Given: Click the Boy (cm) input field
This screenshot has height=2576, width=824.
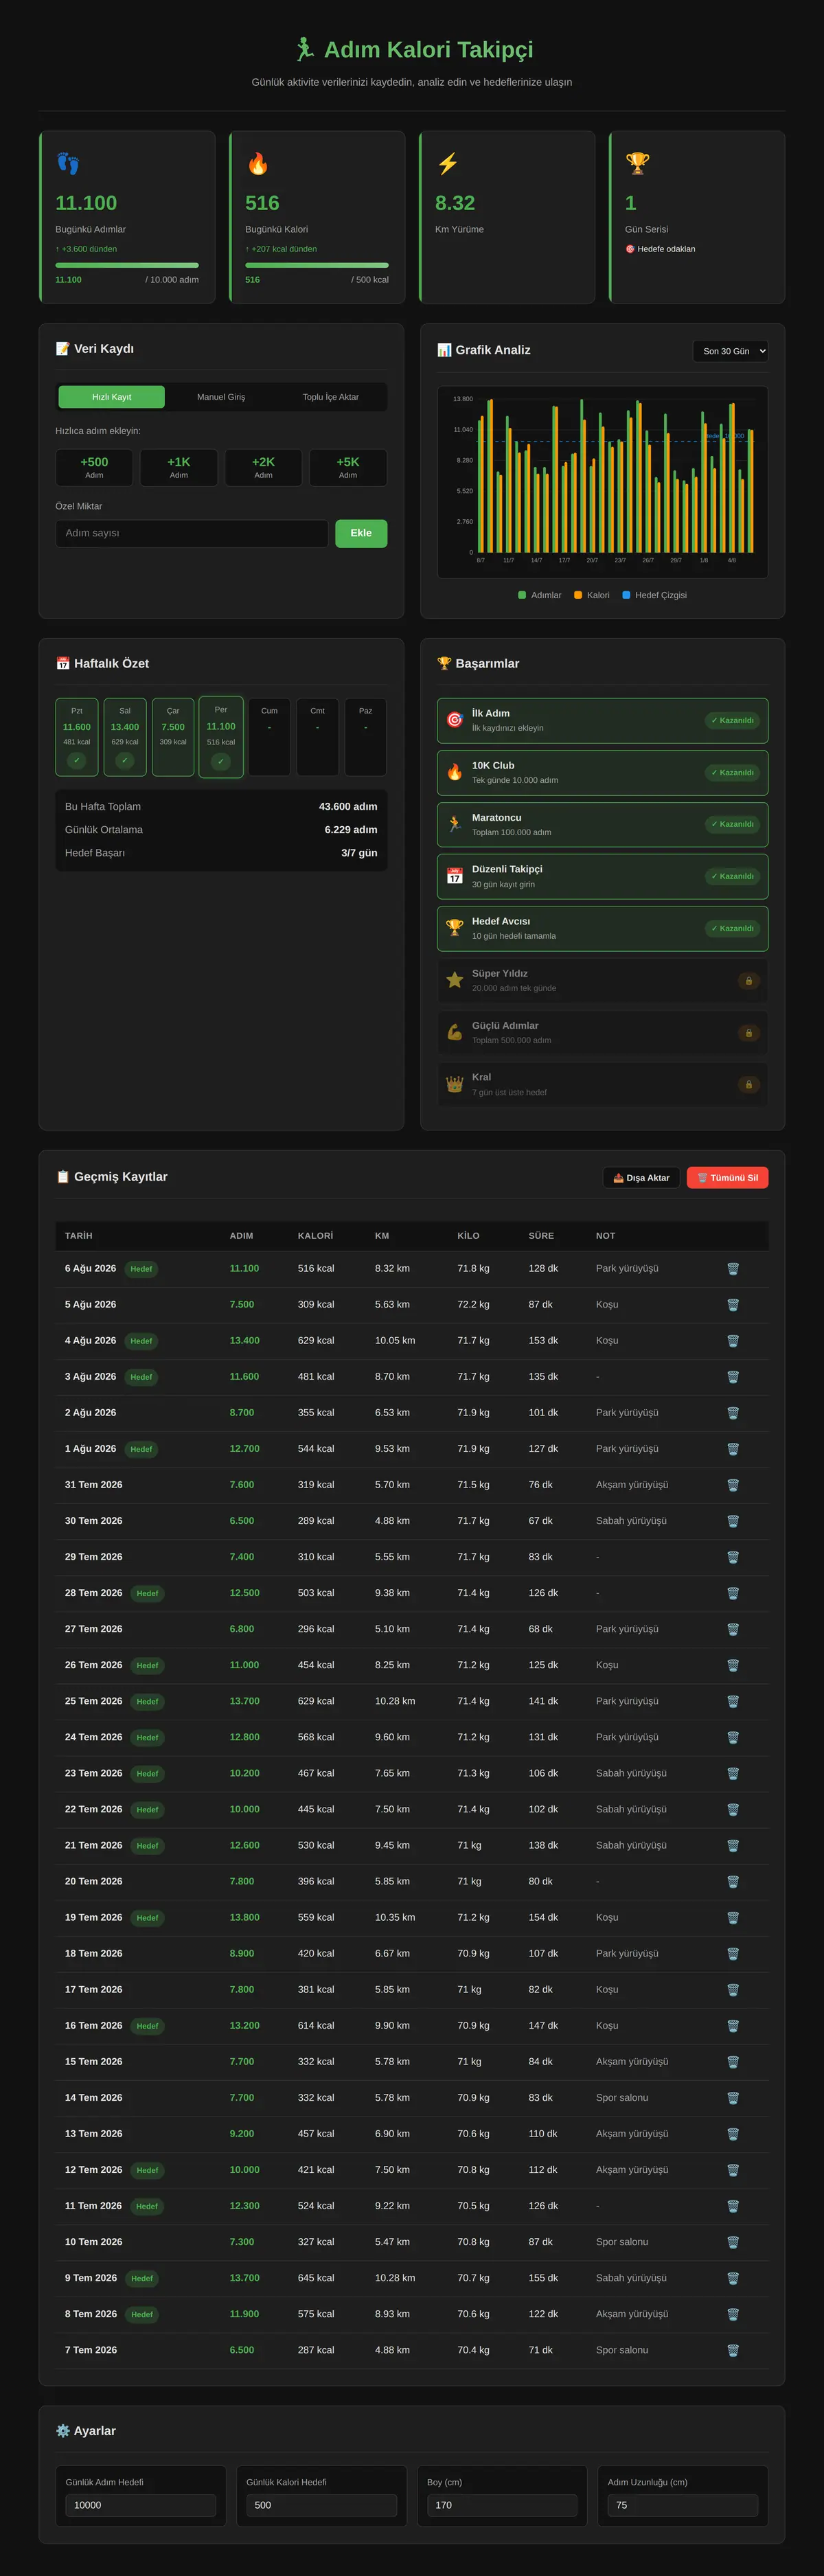Looking at the screenshot, I should (502, 2505).
